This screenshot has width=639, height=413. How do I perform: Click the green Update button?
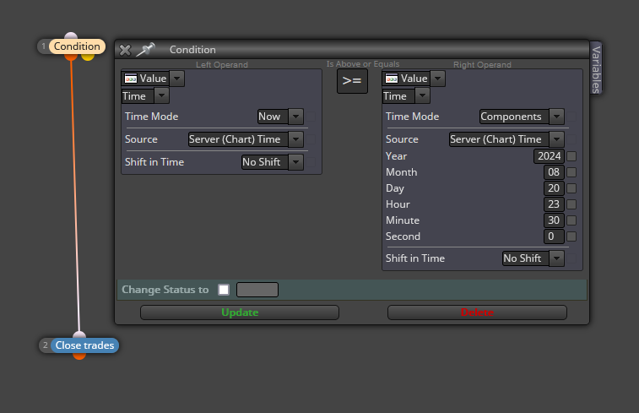(240, 312)
